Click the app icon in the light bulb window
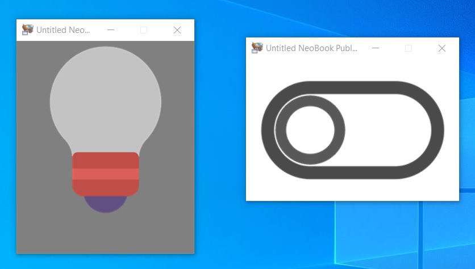Viewport: 475px width, 269px height. coord(28,30)
